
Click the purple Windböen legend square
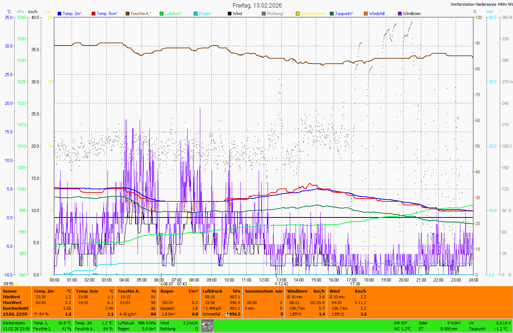coord(400,14)
